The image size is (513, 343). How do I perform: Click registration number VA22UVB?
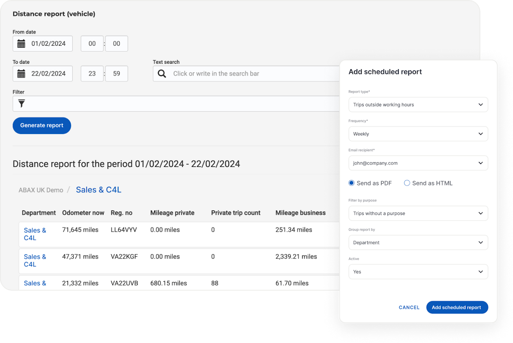tap(124, 283)
